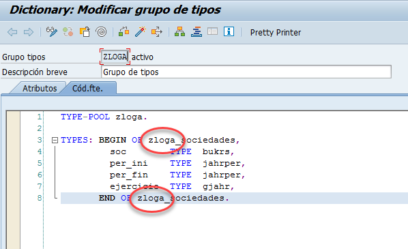Image resolution: width=408 pixels, height=249 pixels.
Task: Click the Pretty Printer button
Action: pyautogui.click(x=276, y=33)
